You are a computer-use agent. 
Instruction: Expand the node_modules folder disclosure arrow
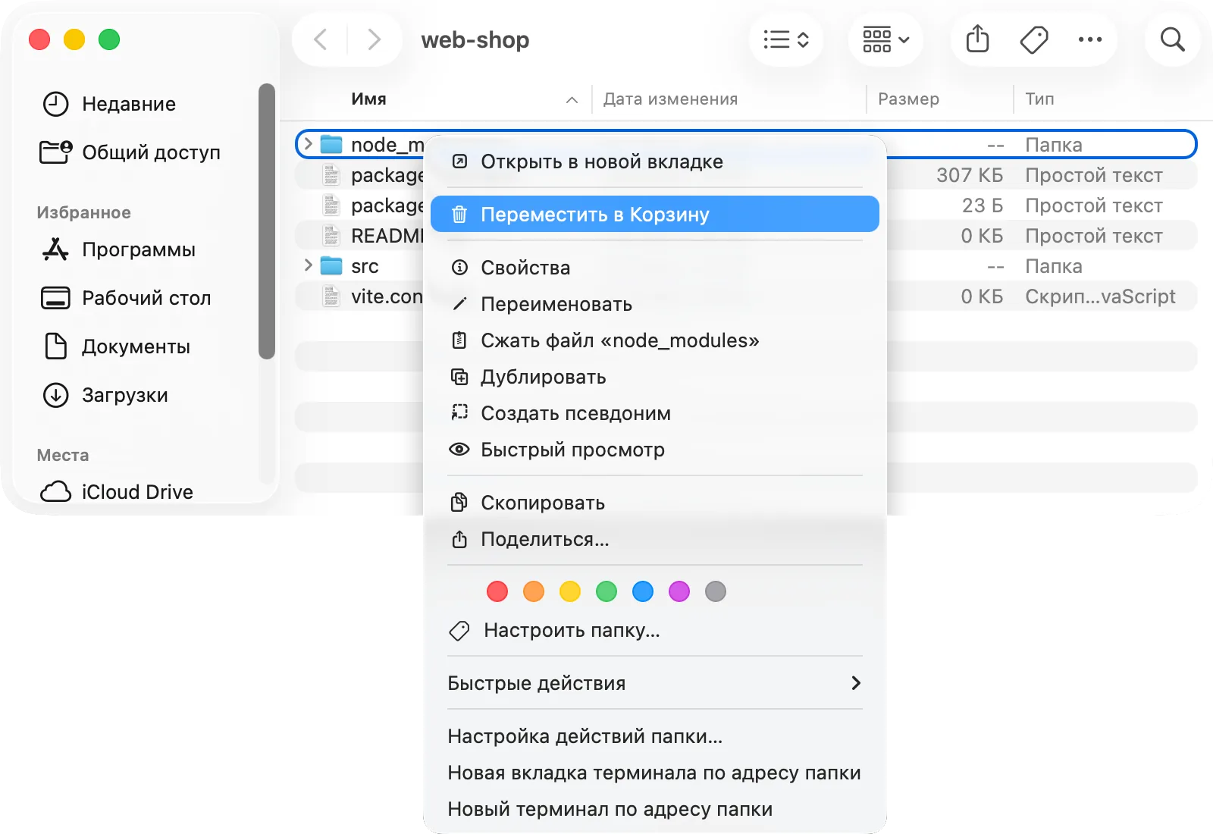(x=308, y=144)
